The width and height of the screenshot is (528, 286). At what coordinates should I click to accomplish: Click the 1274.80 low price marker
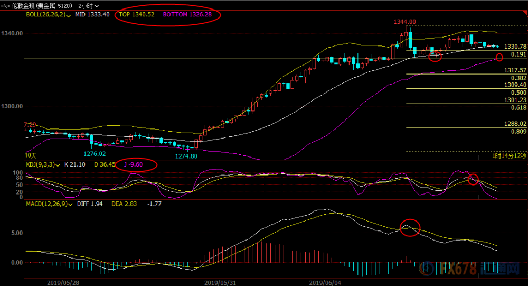(186, 156)
